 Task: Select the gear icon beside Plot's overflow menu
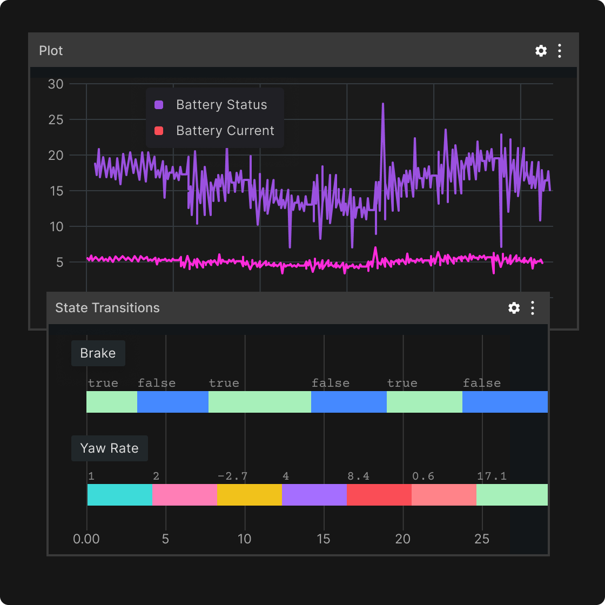coord(540,51)
